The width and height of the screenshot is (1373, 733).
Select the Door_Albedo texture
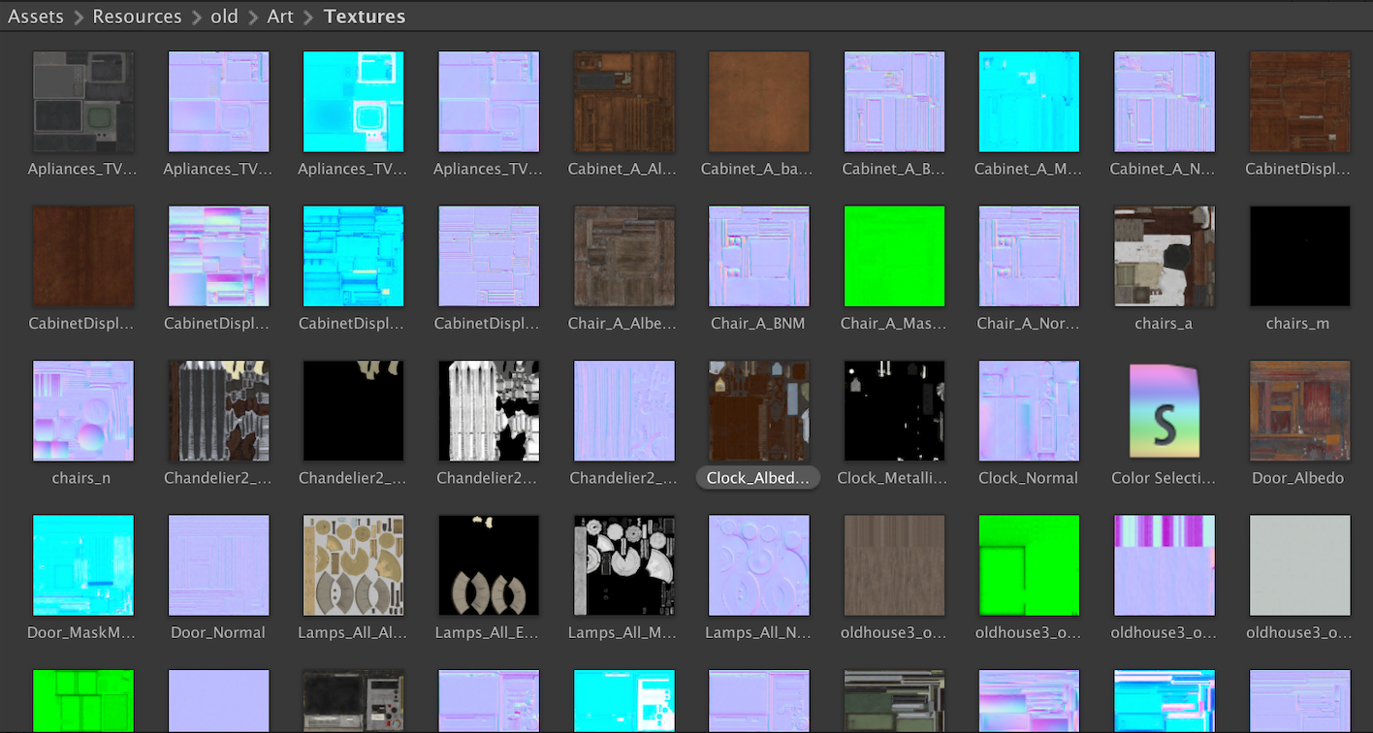(x=1299, y=411)
